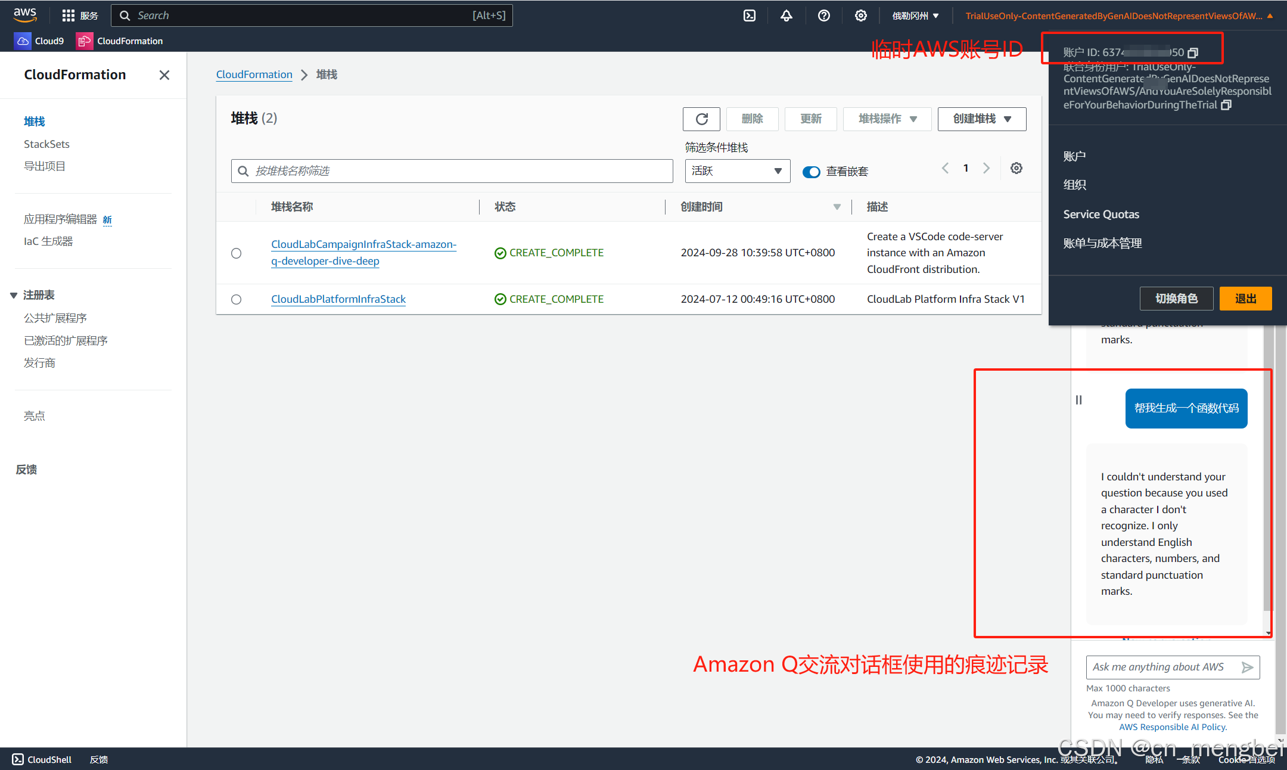Refresh the stacks list
This screenshot has height=770, width=1287.
tap(701, 119)
